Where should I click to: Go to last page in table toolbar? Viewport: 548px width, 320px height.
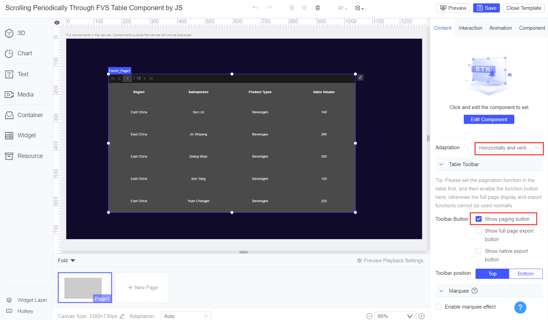point(151,78)
